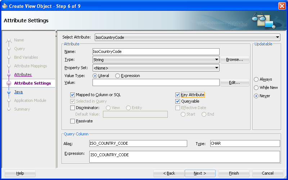Go to the Attributes wizard step
The image size is (288, 180).
point(23,75)
